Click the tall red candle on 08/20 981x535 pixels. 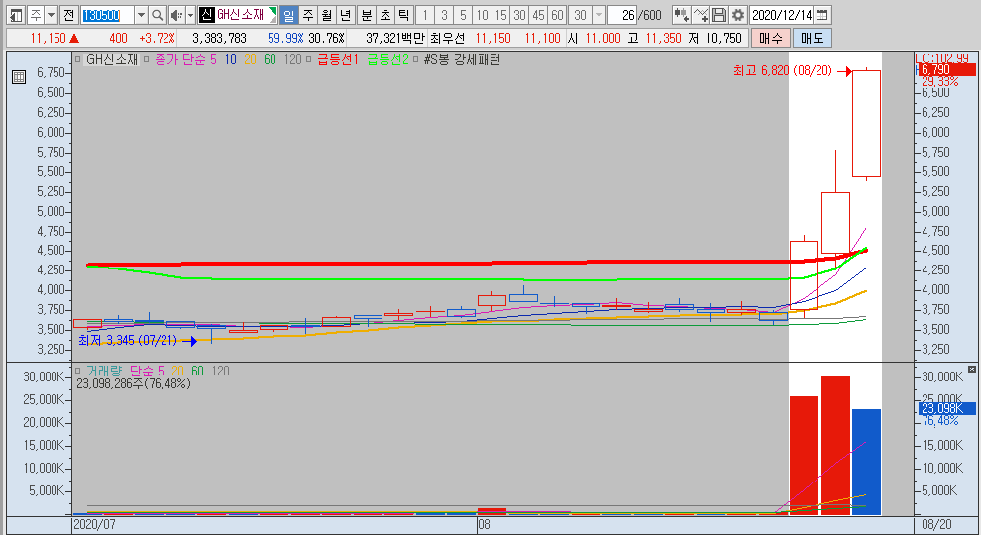coord(866,124)
